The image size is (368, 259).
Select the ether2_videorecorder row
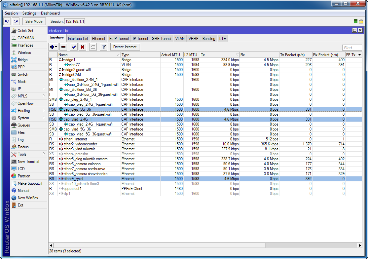pos(205,144)
